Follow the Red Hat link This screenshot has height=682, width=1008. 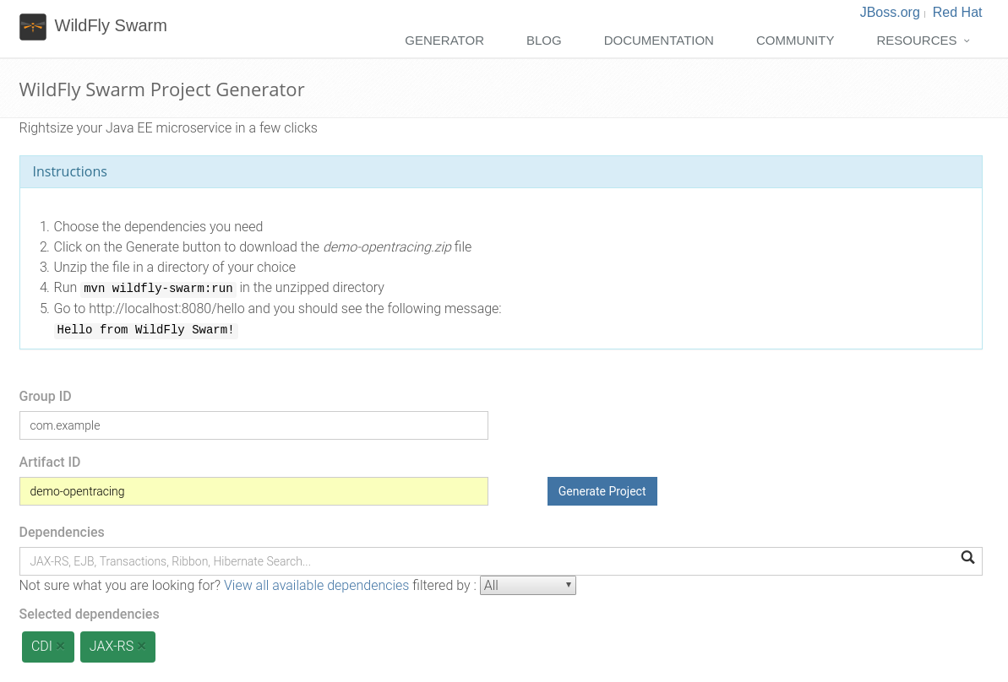(x=957, y=12)
